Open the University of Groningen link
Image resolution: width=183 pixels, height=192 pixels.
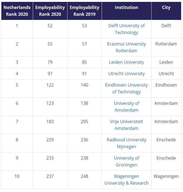[x=126, y=161]
